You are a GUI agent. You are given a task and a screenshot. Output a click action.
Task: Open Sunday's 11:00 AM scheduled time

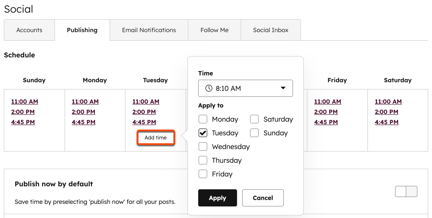click(24, 101)
